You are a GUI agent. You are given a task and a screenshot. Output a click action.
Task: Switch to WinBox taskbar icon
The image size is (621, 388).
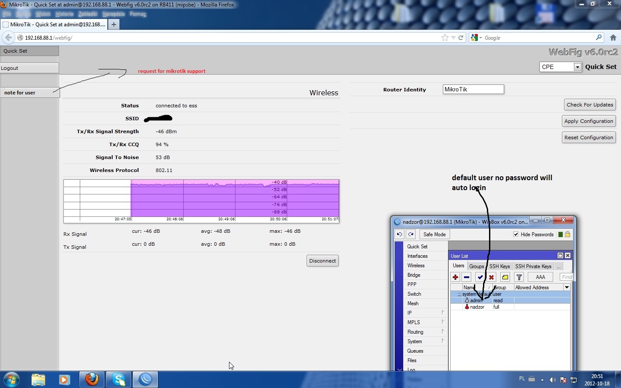coord(145,380)
